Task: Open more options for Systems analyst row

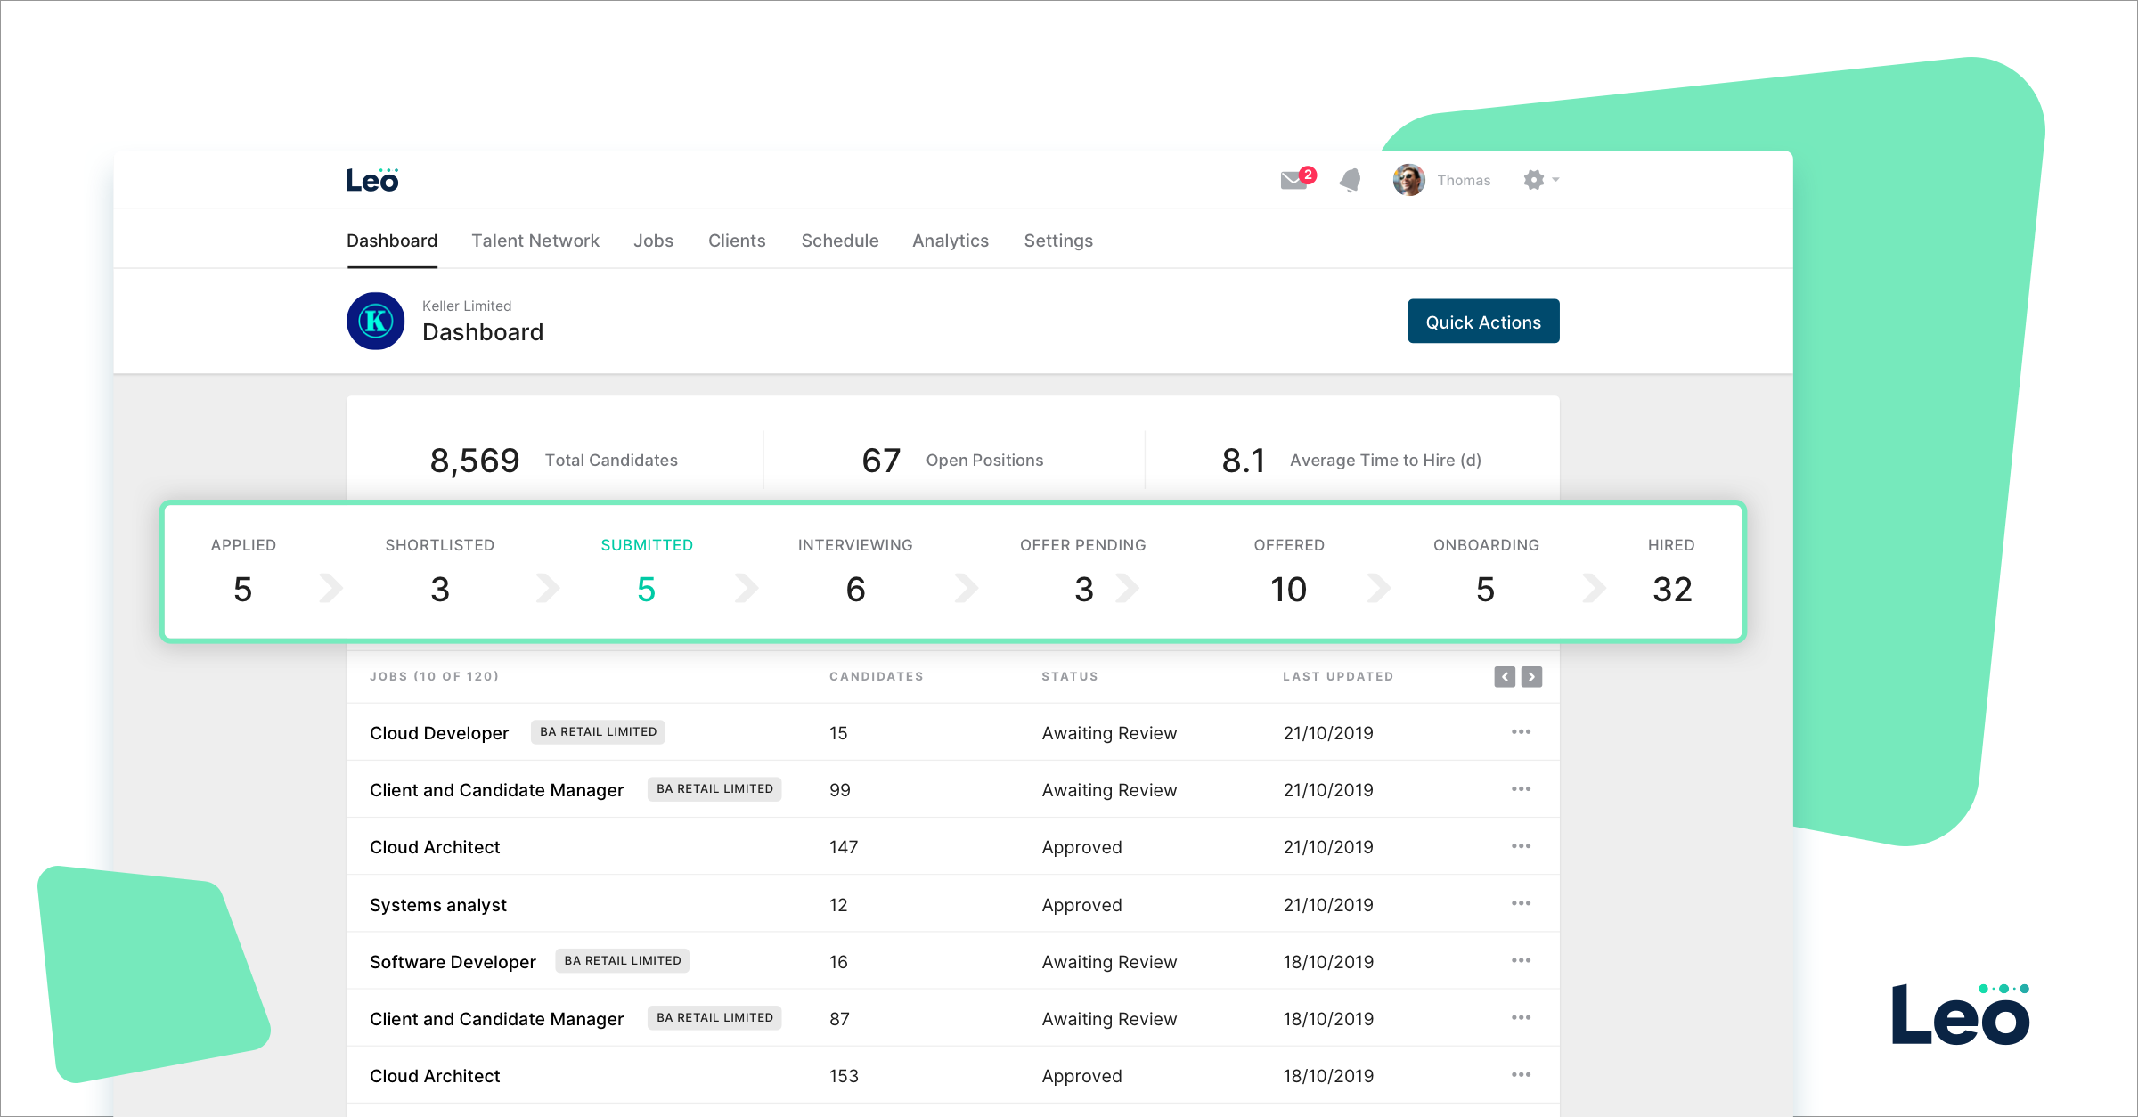Action: point(1521,904)
